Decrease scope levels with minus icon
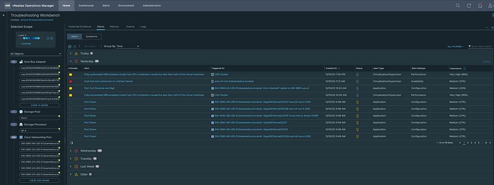The height and width of the screenshot is (185, 494). tap(48, 38)
